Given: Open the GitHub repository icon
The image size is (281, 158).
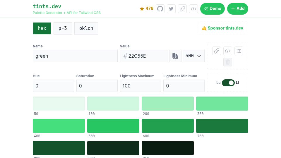Looking at the screenshot, I should point(160,9).
